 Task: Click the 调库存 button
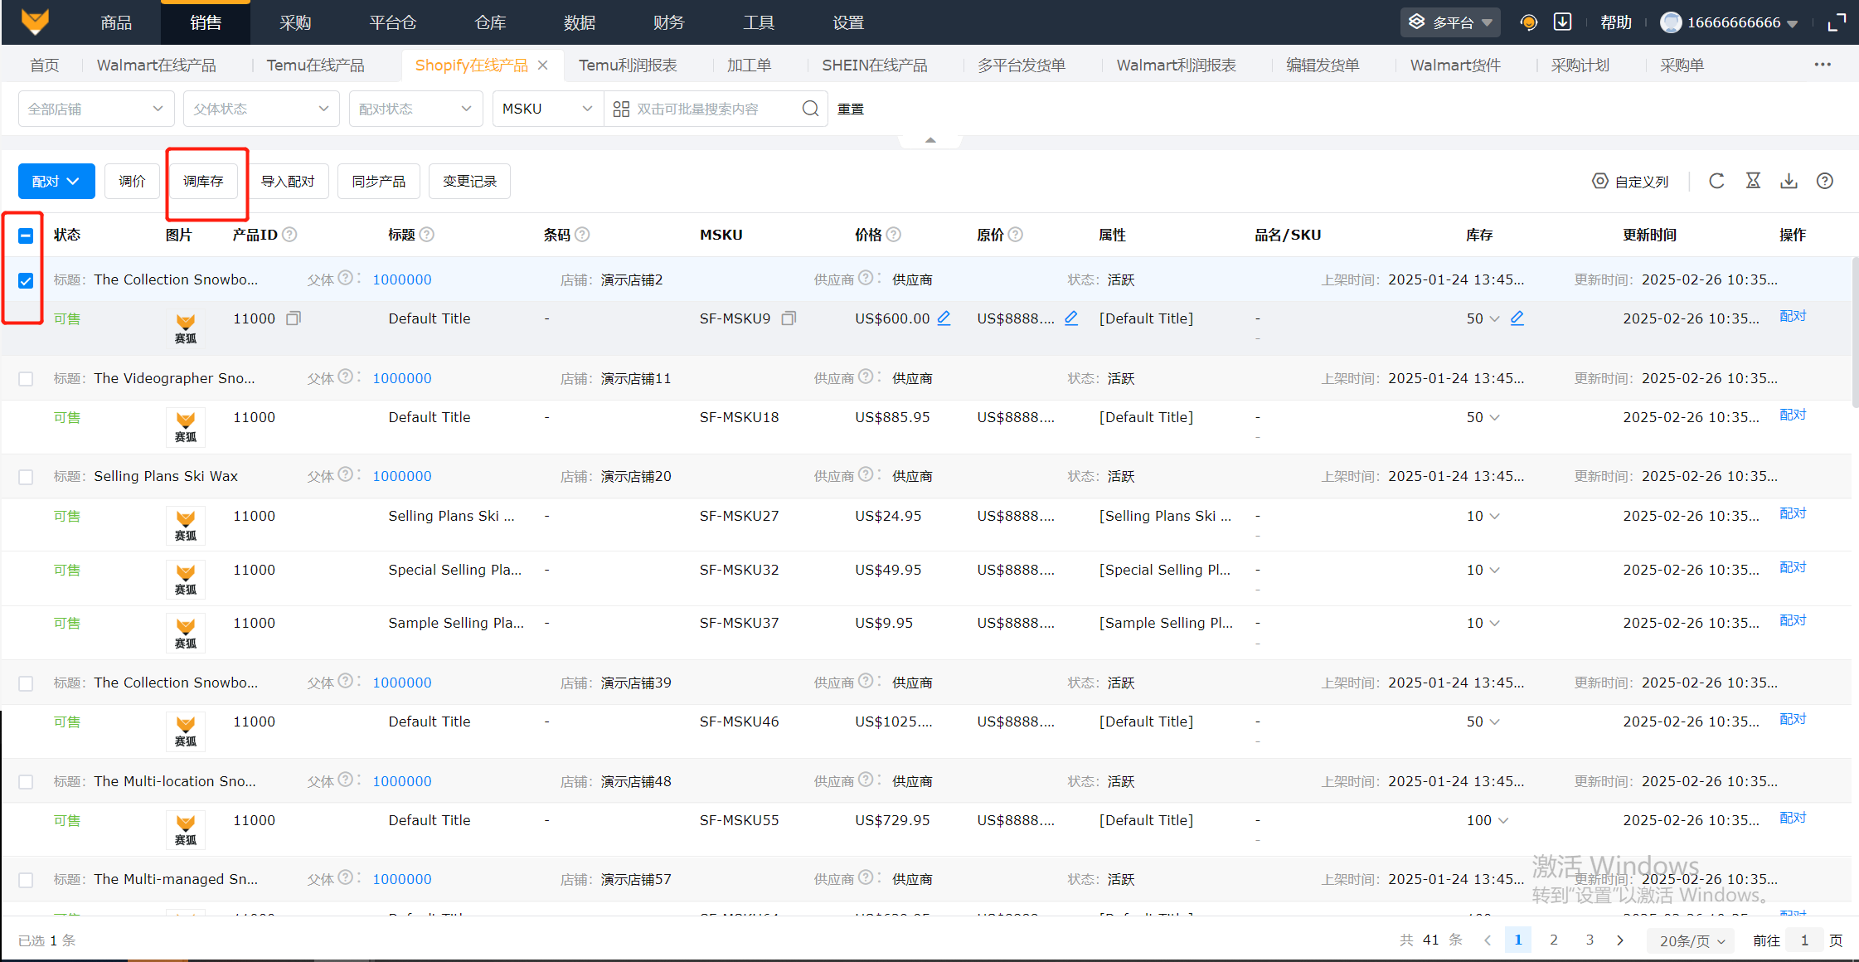pyautogui.click(x=203, y=181)
